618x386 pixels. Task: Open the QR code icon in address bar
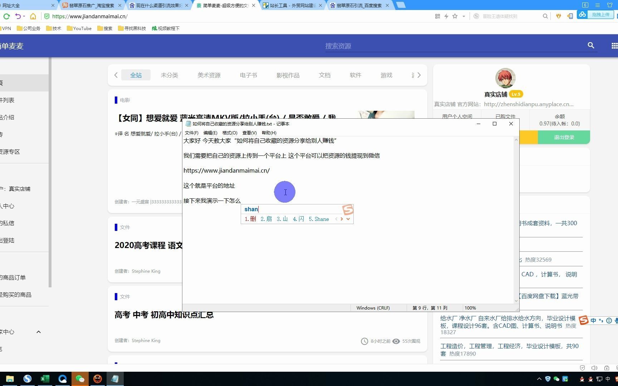(437, 16)
